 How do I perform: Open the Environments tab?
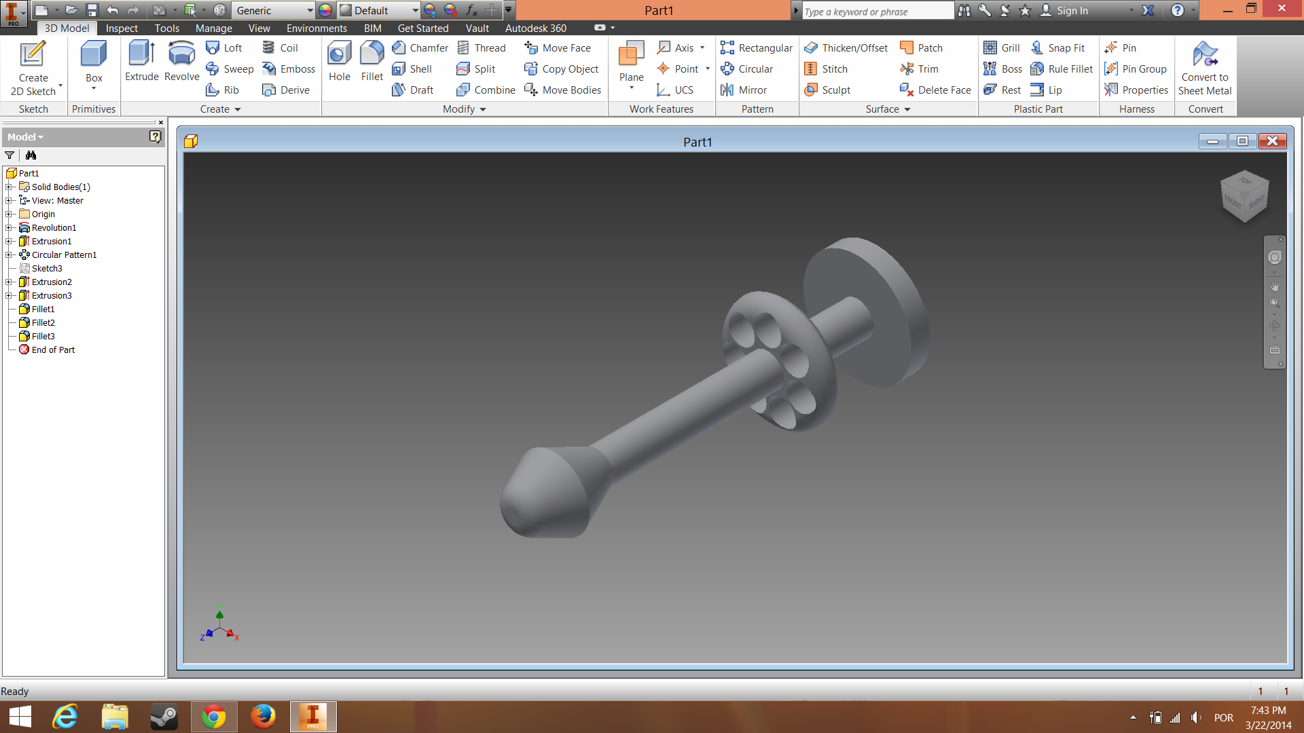click(x=316, y=28)
